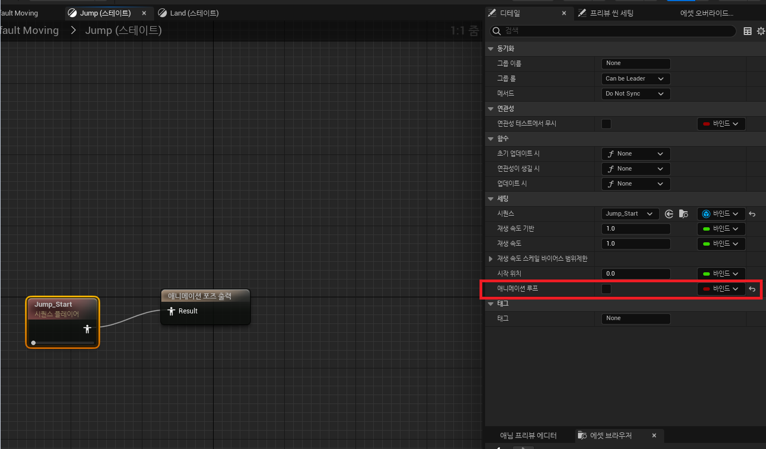The image size is (766, 449).
Task: Open the details panel settings gear
Action: pyautogui.click(x=761, y=31)
